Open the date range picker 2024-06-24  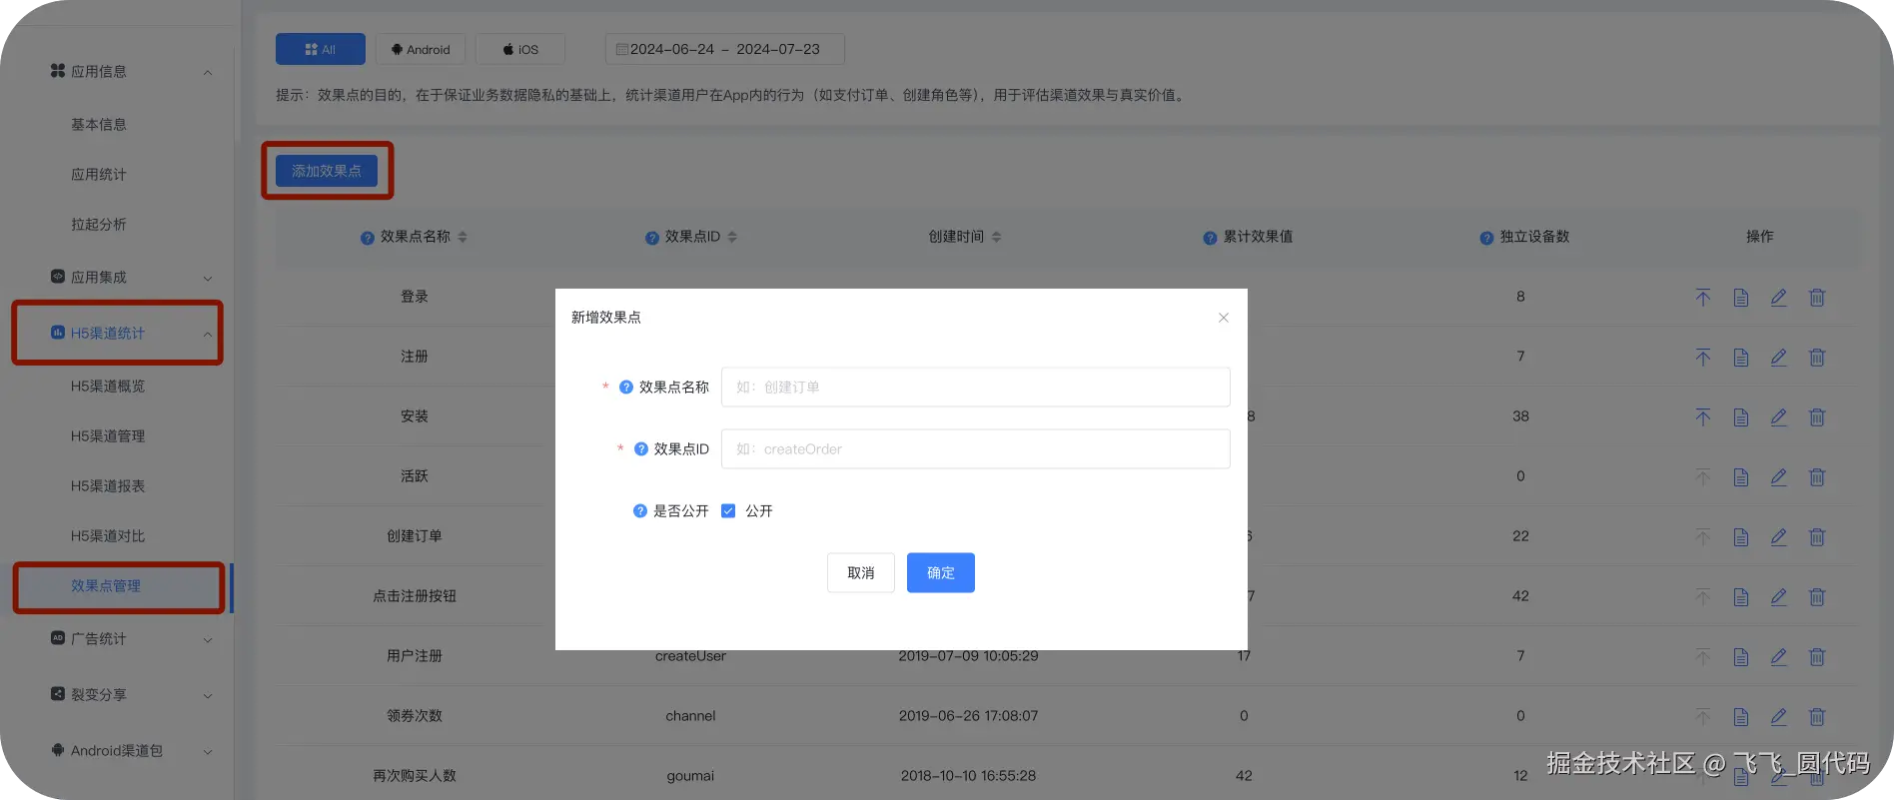click(x=724, y=49)
